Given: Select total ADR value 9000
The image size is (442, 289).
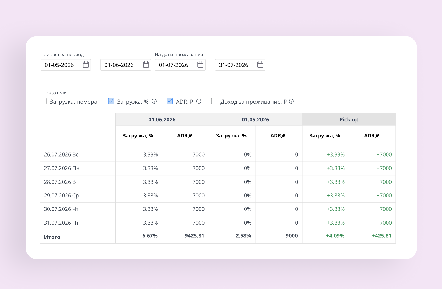Looking at the screenshot, I should tap(292, 236).
